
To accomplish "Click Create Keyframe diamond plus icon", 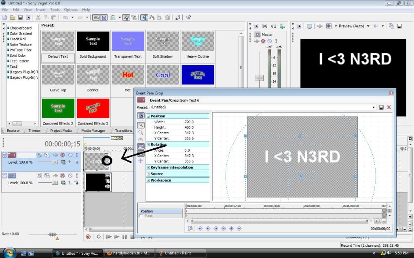I will click(x=232, y=228).
